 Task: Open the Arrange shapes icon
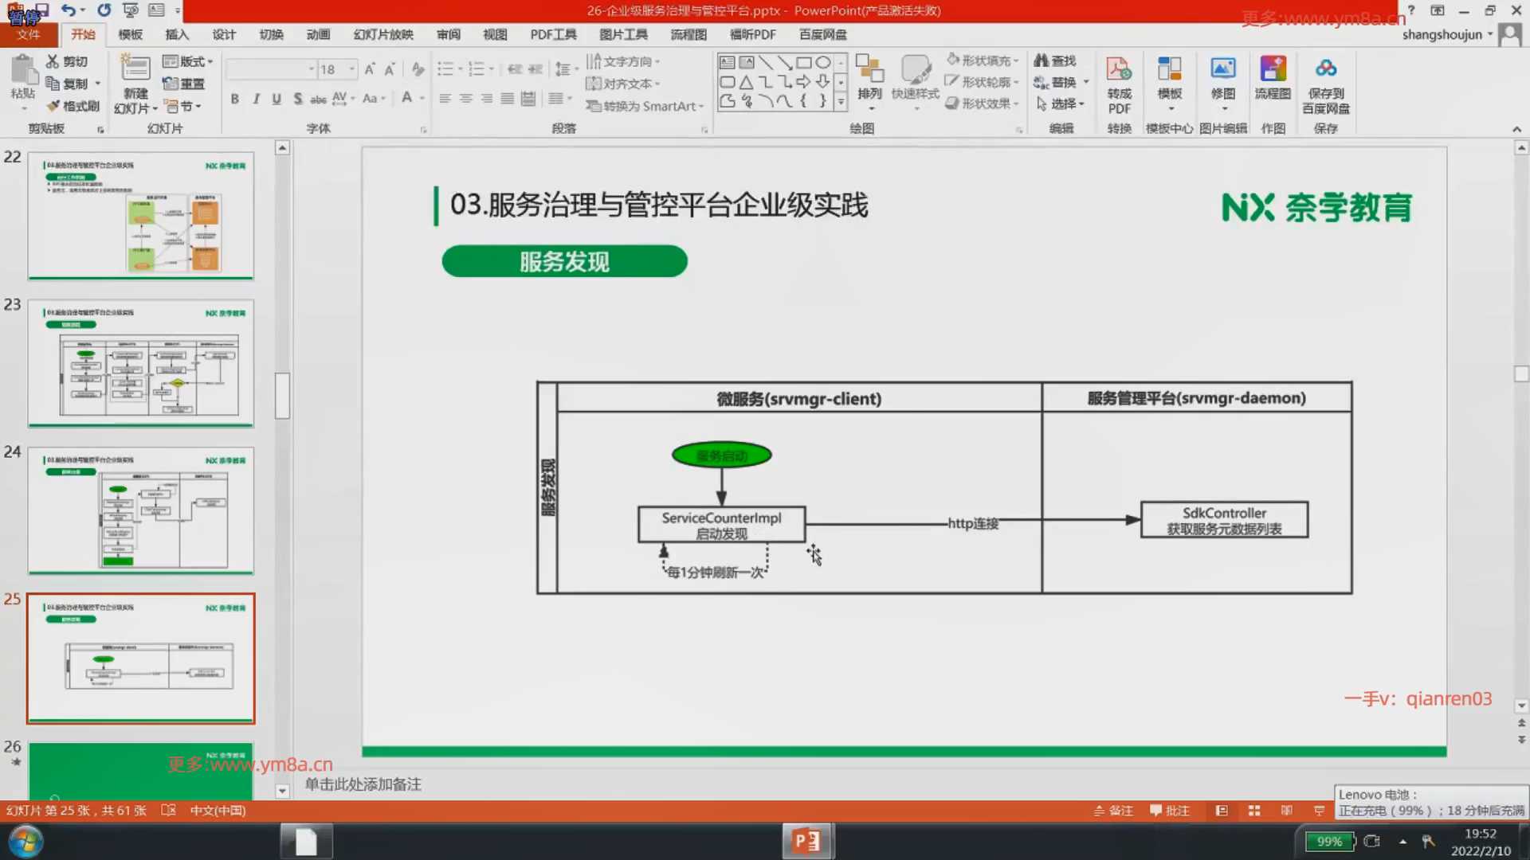(x=869, y=72)
